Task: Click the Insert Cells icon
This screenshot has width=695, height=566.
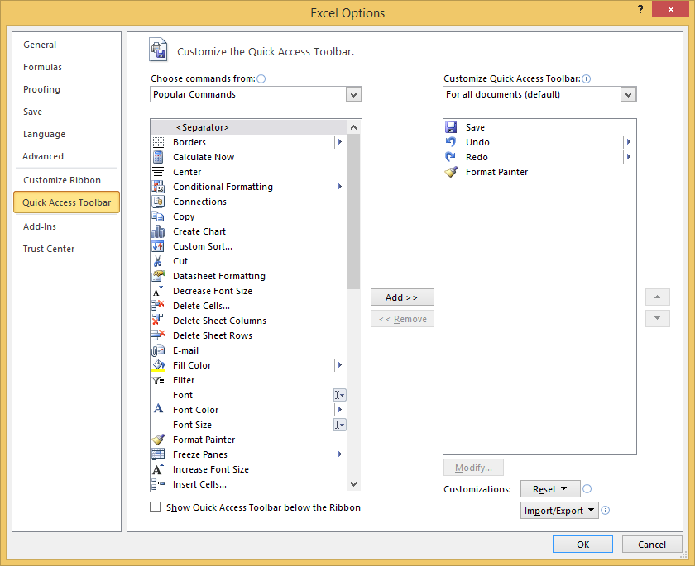Action: 158,484
